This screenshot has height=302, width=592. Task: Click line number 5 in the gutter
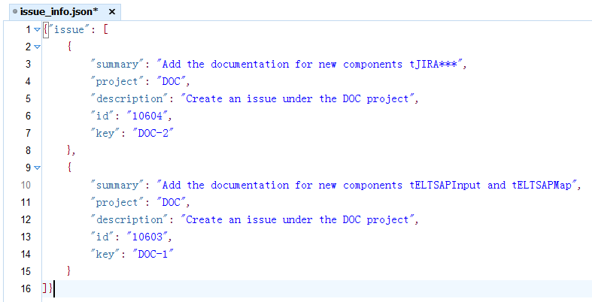[x=28, y=98]
